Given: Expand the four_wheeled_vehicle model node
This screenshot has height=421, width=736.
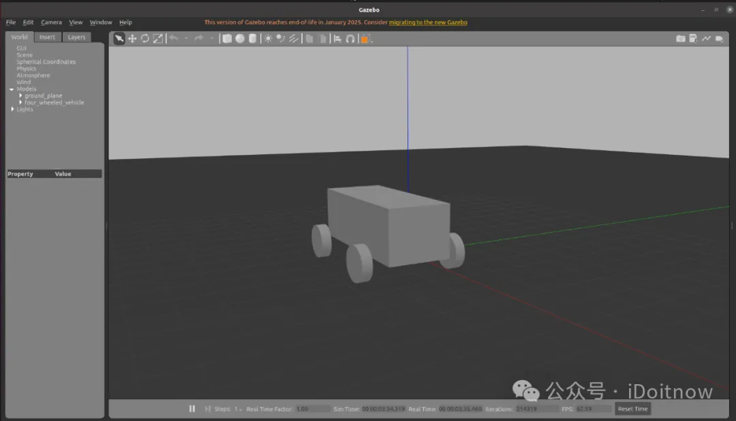Looking at the screenshot, I should 20,102.
